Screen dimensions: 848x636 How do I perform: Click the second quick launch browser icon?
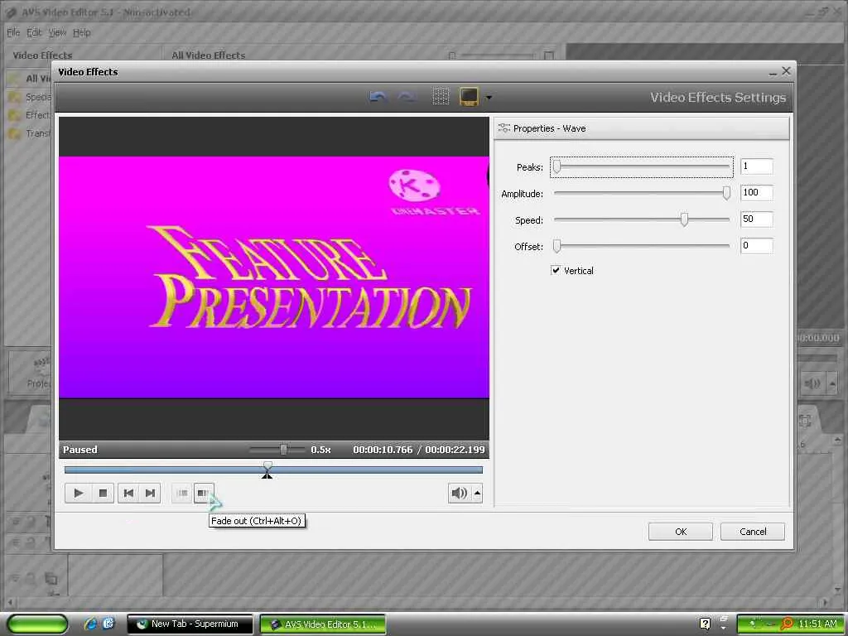click(x=108, y=624)
